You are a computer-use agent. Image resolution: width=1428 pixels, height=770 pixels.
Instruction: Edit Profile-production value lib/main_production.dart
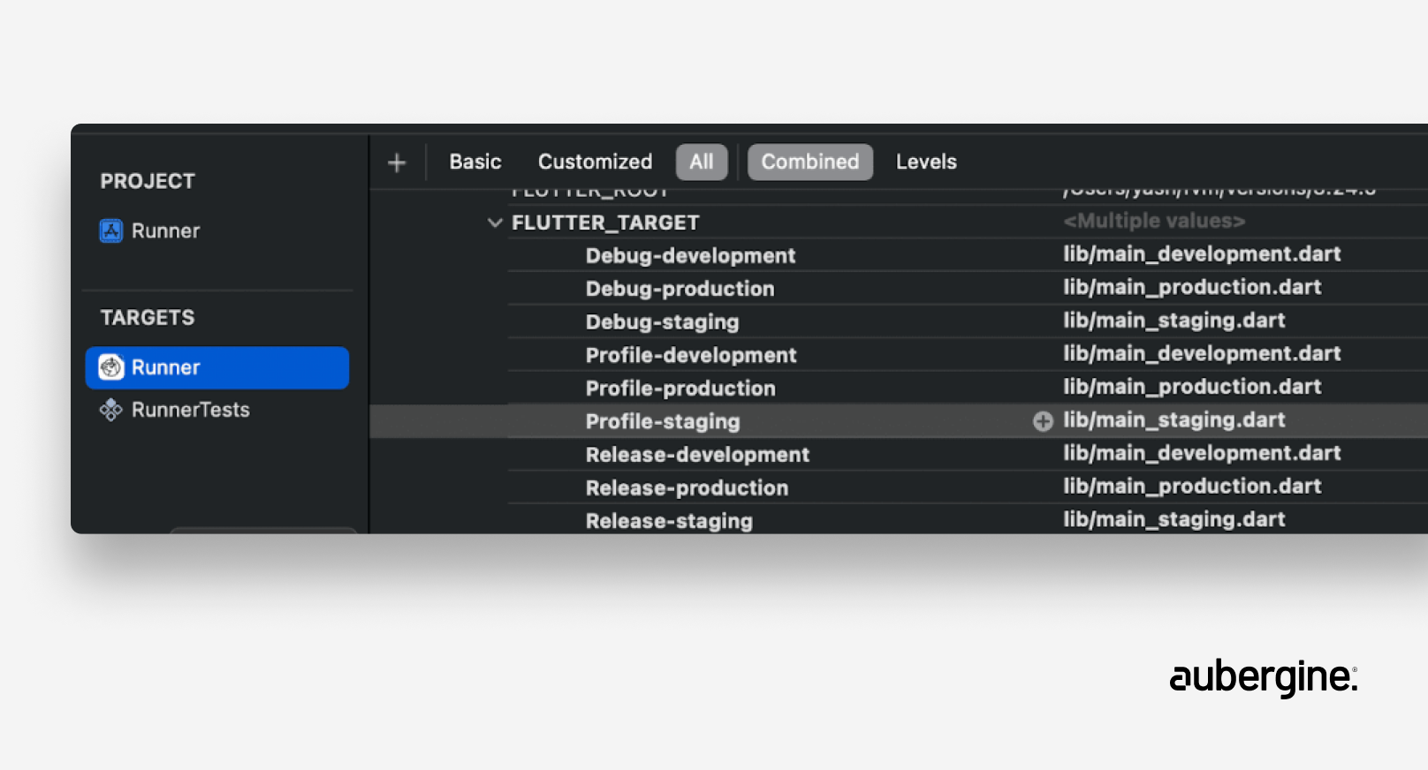[x=1192, y=387]
